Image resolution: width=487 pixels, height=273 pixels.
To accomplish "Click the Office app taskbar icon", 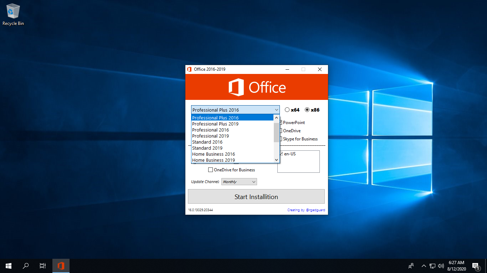I will tap(61, 266).
